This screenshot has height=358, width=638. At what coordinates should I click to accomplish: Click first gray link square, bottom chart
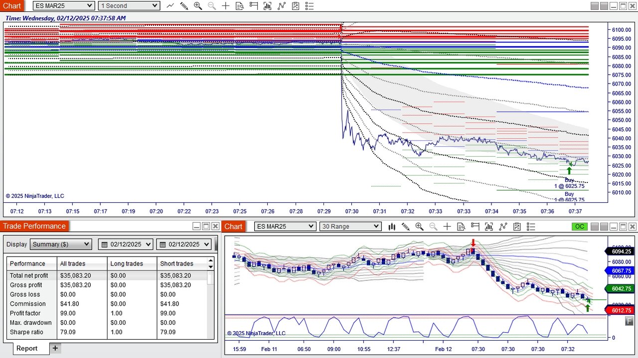pos(595,227)
